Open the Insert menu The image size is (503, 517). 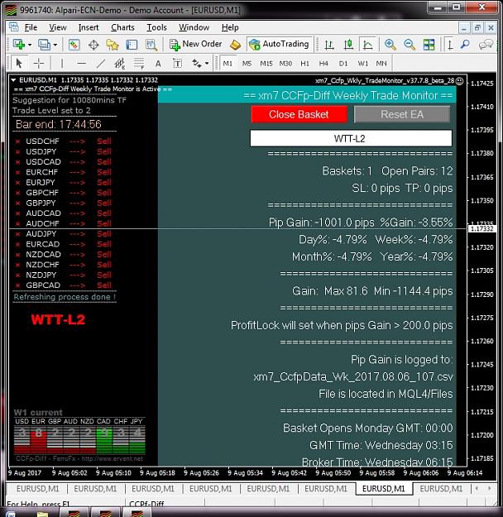click(89, 27)
